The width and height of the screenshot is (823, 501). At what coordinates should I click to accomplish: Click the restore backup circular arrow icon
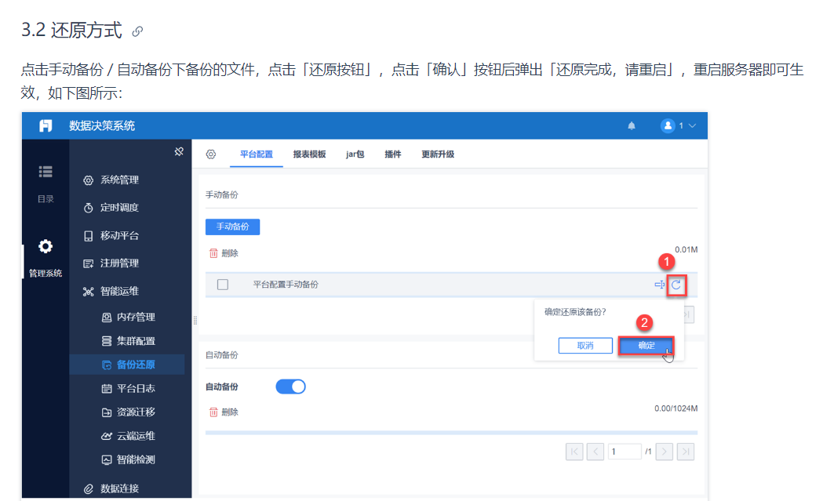click(x=677, y=285)
